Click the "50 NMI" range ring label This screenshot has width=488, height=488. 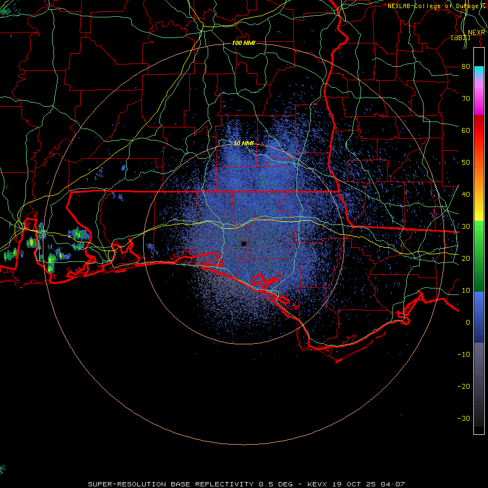(243, 143)
